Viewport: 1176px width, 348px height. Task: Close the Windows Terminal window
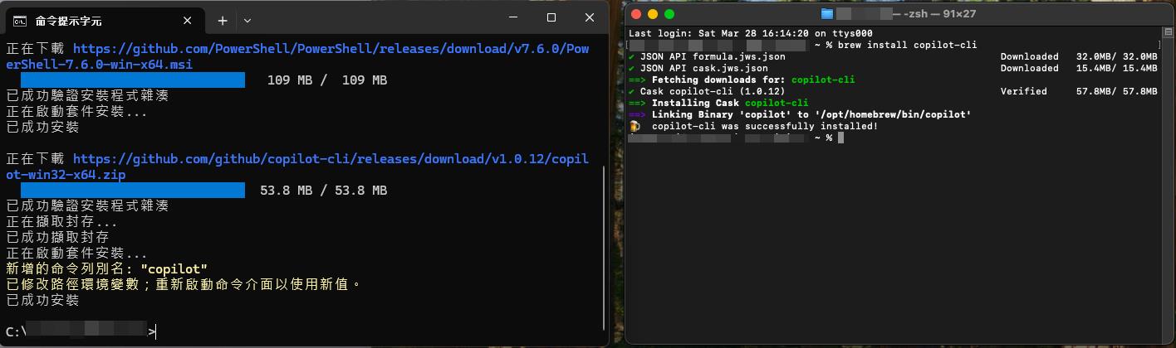click(590, 17)
